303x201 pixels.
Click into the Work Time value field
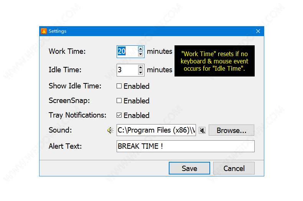127,51
